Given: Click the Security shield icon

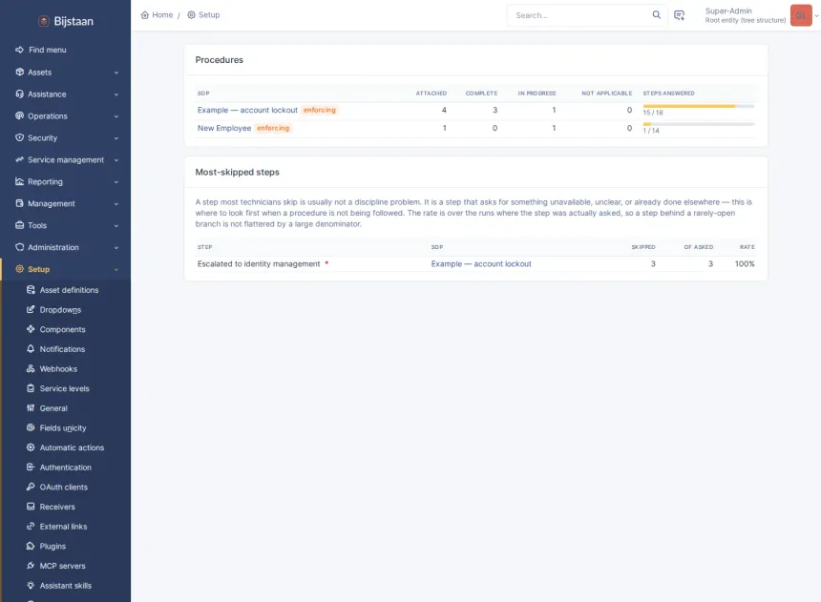Looking at the screenshot, I should (x=20, y=137).
